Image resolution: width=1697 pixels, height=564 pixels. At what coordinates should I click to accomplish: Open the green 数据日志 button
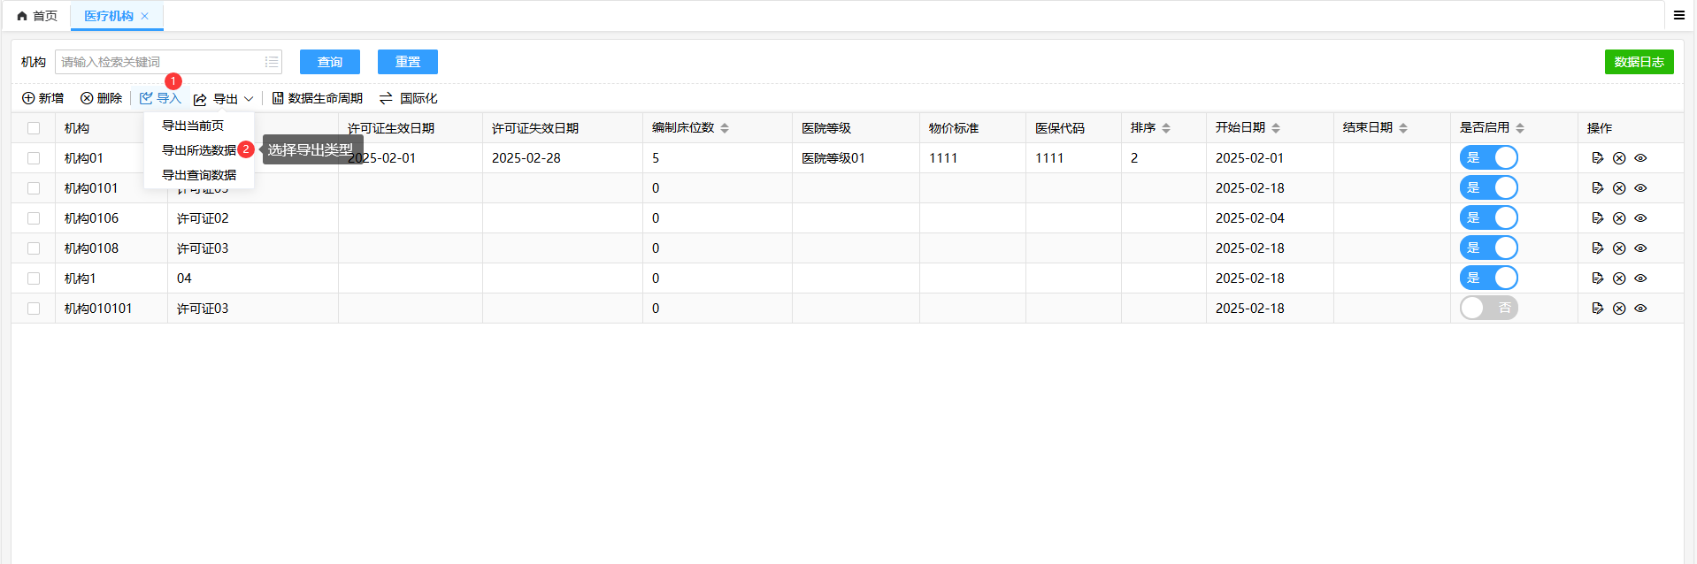click(x=1639, y=62)
